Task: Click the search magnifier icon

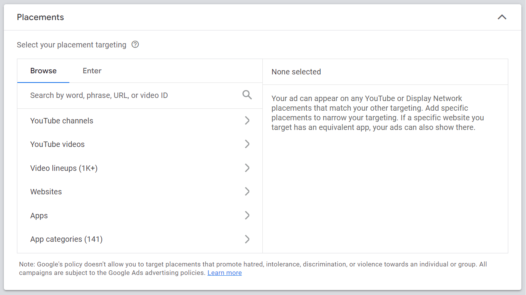Action: point(247,94)
